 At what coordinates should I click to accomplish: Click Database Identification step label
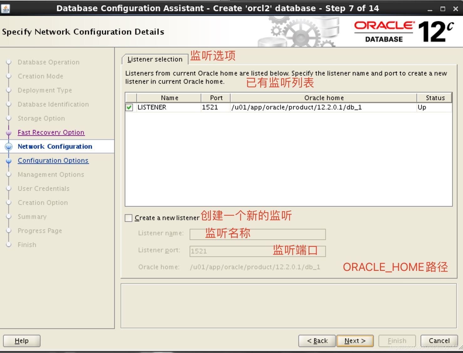53,104
